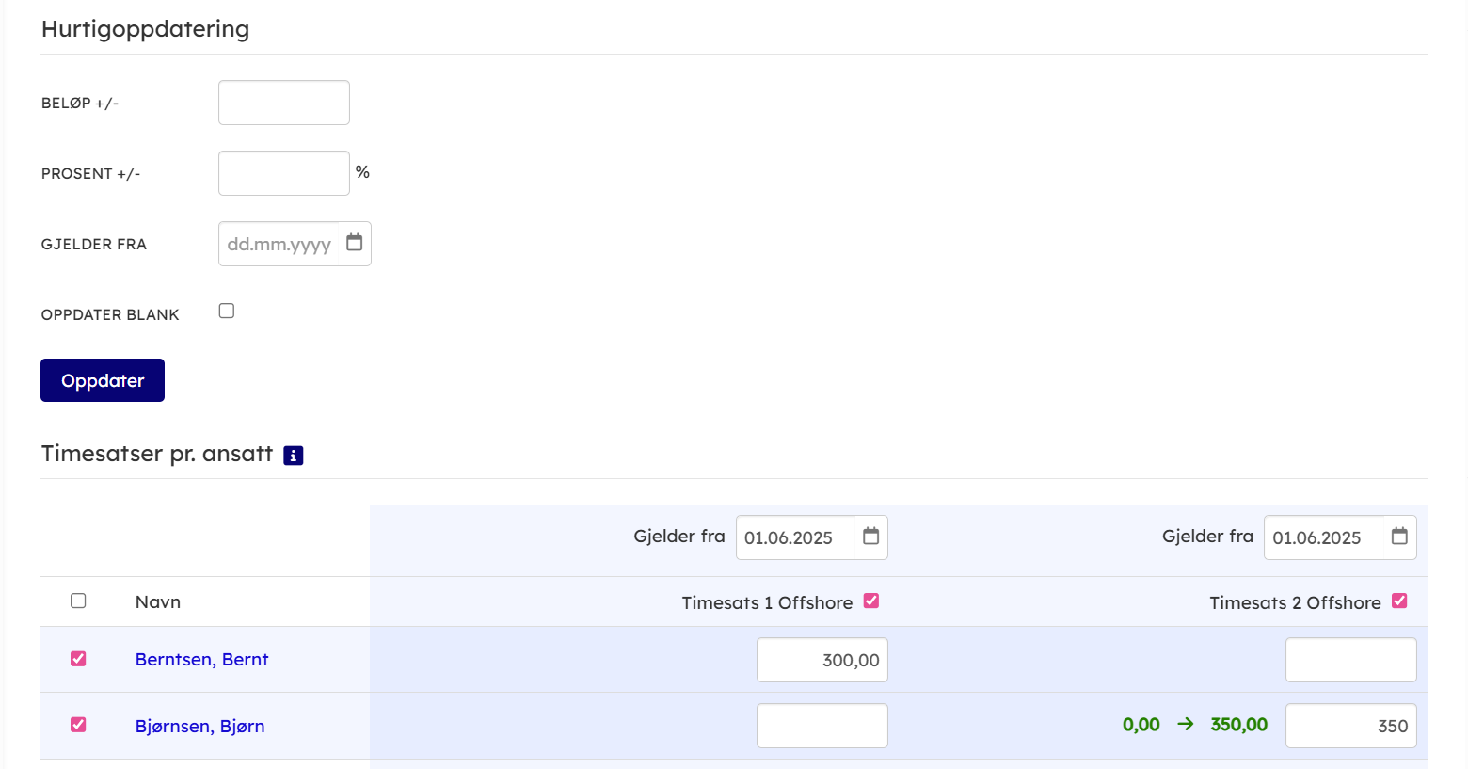Open calendar picker in Hurtigoppdatering Gjelder fra field
This screenshot has height=769, width=1468.
click(354, 243)
